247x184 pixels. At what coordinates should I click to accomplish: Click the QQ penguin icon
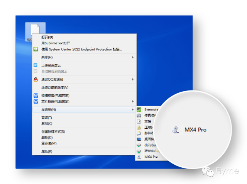(36, 79)
